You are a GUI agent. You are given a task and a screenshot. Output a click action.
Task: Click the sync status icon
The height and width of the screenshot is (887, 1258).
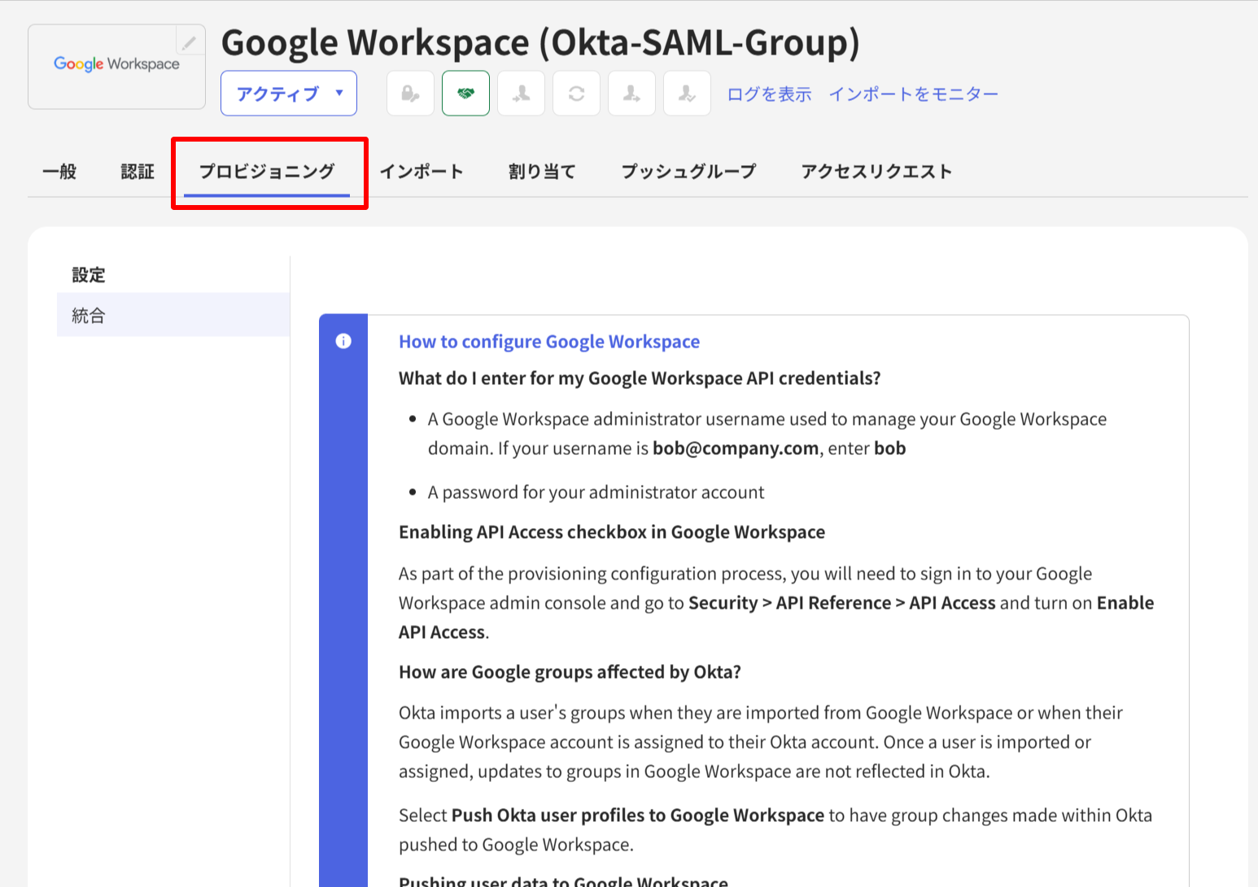tap(576, 93)
